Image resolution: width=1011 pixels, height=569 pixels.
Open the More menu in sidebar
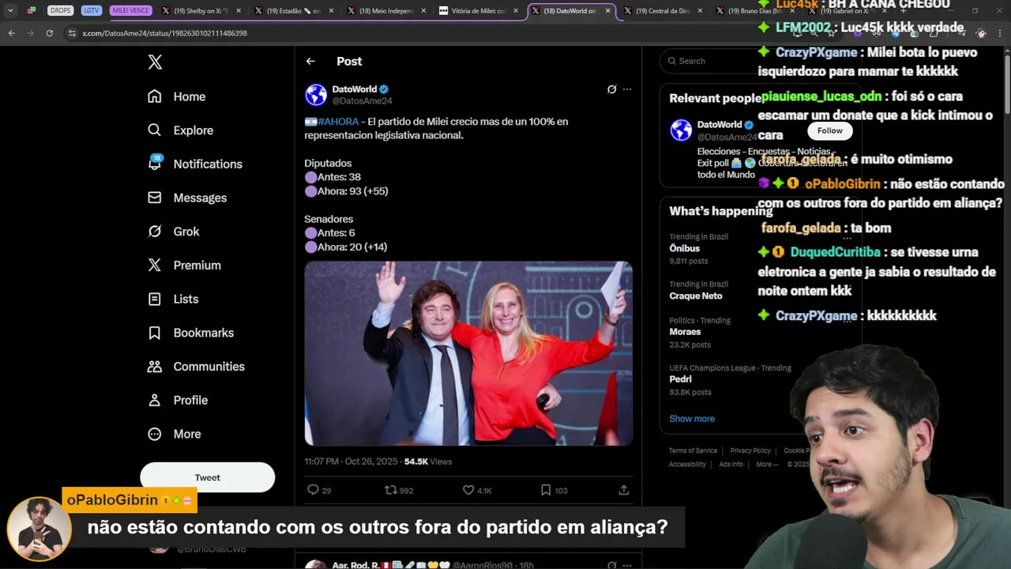point(175,434)
